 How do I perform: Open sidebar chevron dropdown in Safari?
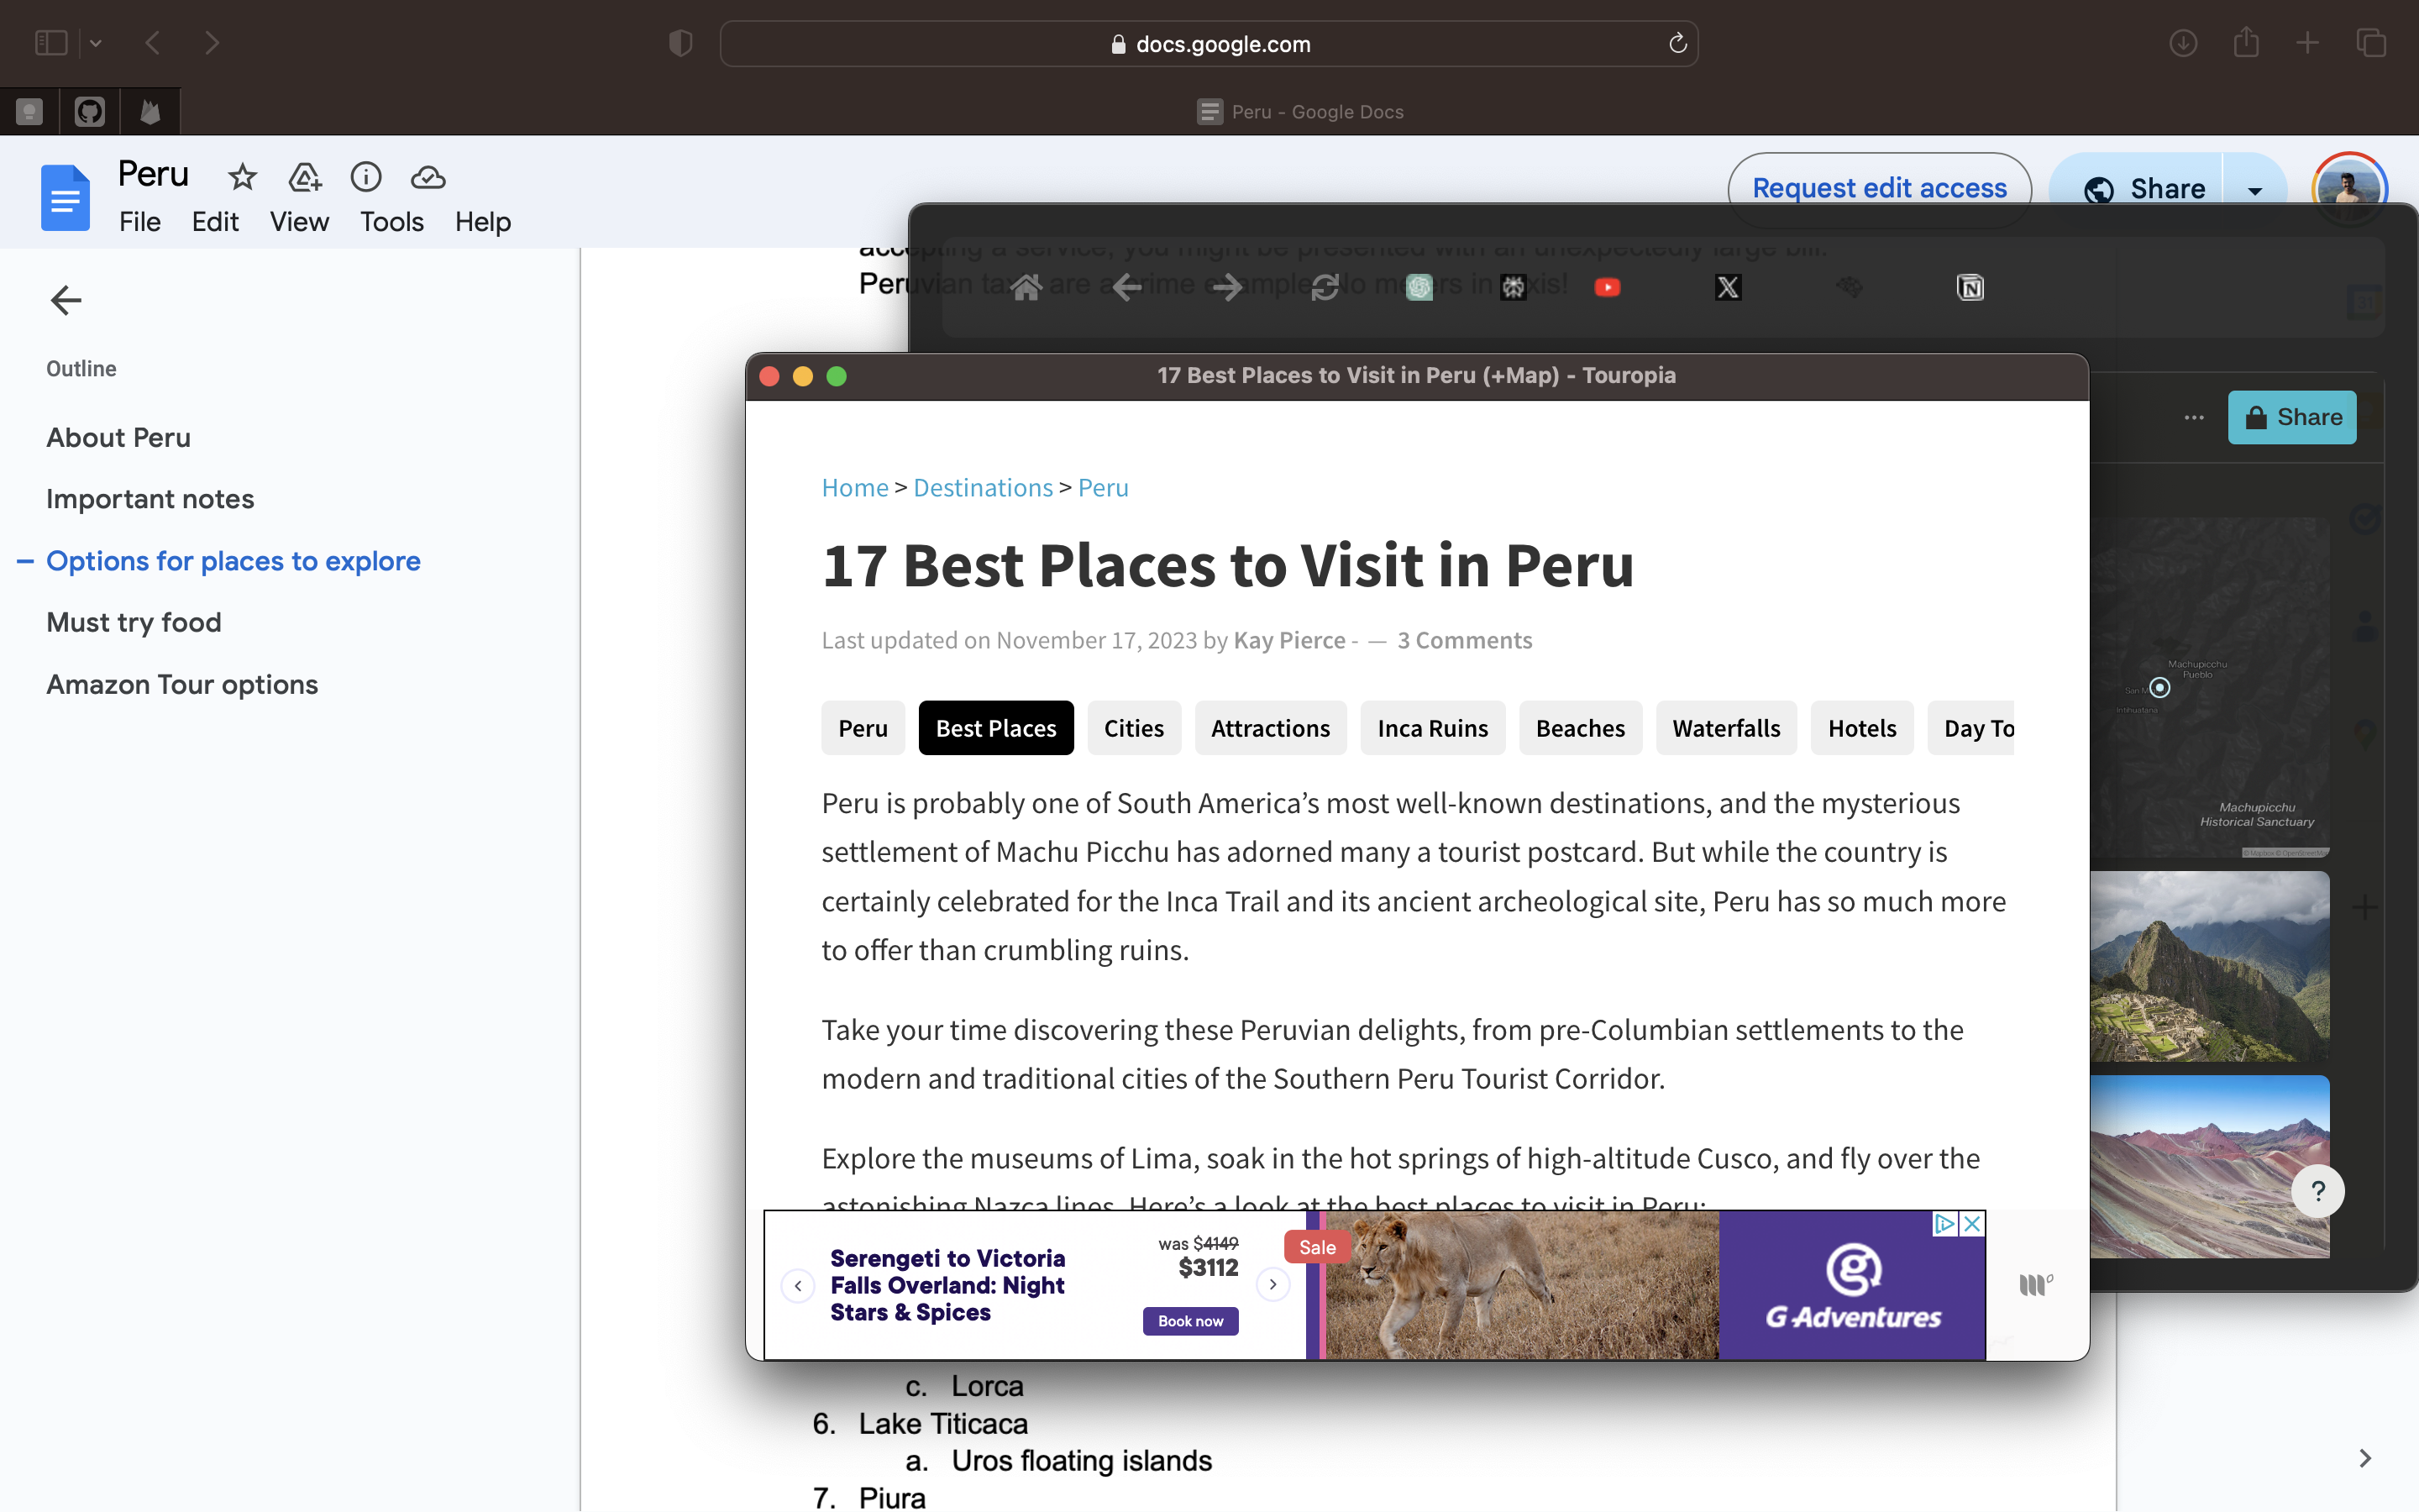tap(96, 43)
